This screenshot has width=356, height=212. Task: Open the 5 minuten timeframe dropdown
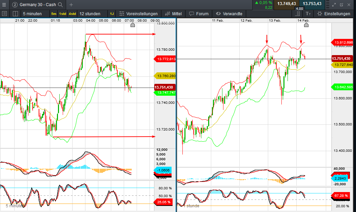point(32,14)
